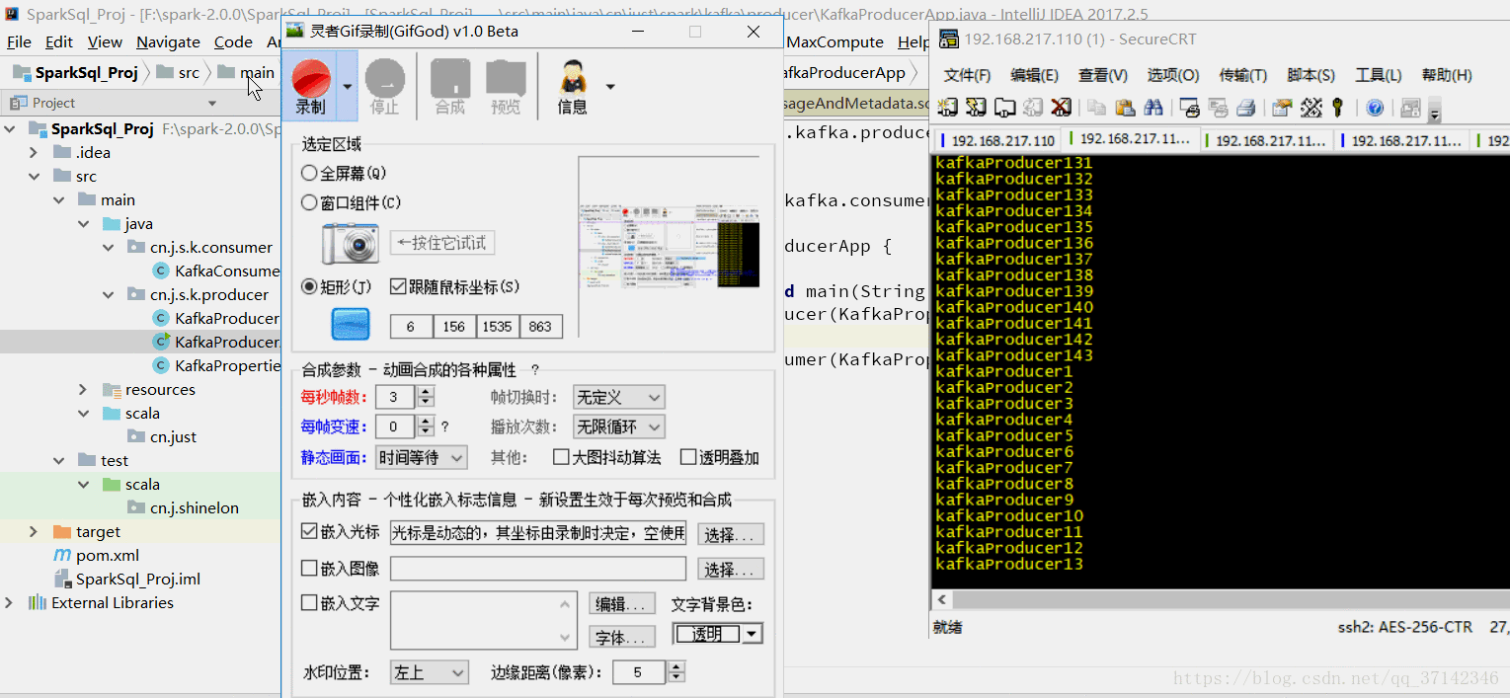Enable 嵌入图像 checkbox

coord(309,568)
